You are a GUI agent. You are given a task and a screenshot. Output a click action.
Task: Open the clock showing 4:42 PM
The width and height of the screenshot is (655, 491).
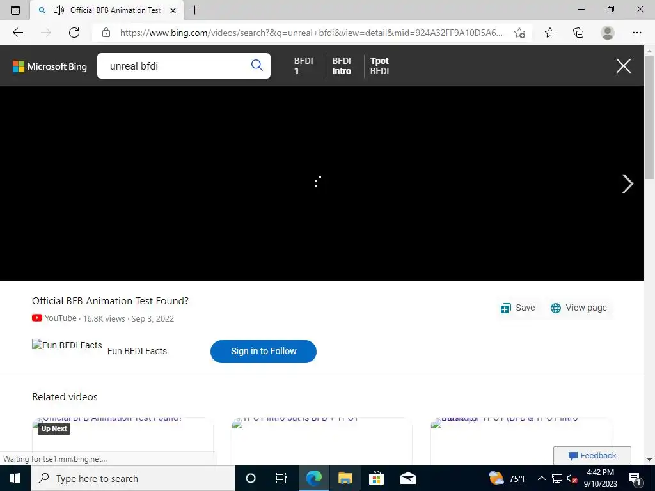coord(600,478)
